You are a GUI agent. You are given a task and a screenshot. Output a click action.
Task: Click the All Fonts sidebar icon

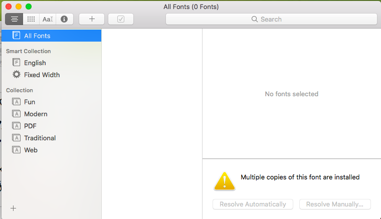(16, 36)
